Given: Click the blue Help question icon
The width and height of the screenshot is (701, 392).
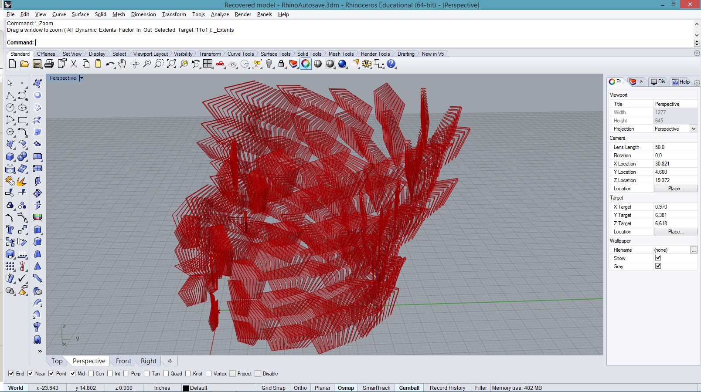Looking at the screenshot, I should tap(391, 64).
